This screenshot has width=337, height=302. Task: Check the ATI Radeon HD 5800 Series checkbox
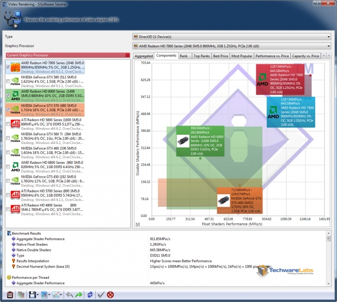[8, 124]
